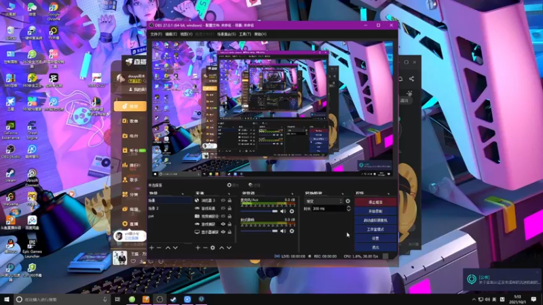
Task: Move scene down with arrow icon
Action: coord(175,247)
